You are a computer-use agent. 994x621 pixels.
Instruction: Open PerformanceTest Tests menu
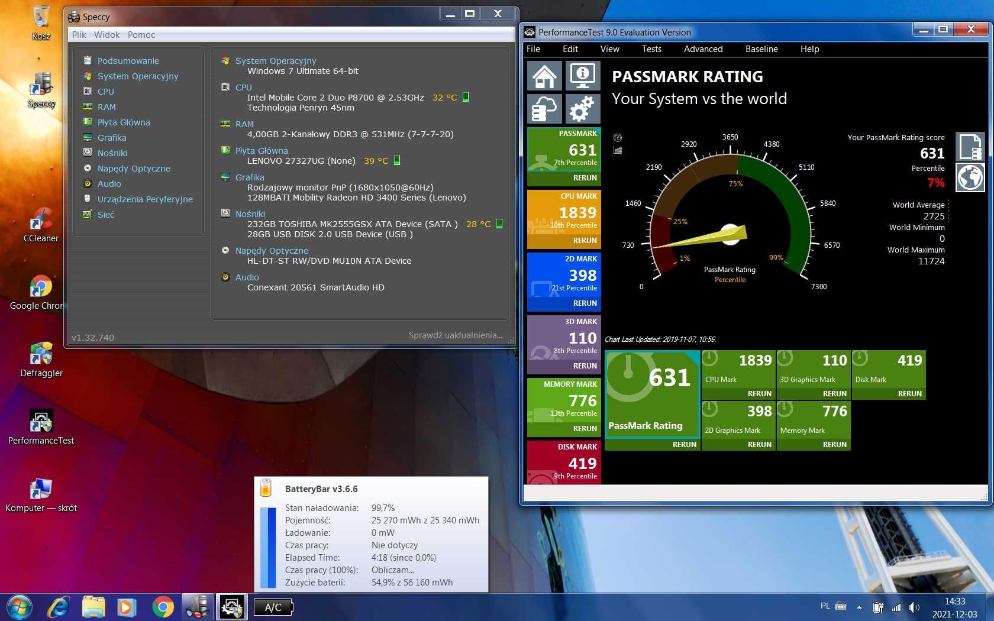pos(651,49)
